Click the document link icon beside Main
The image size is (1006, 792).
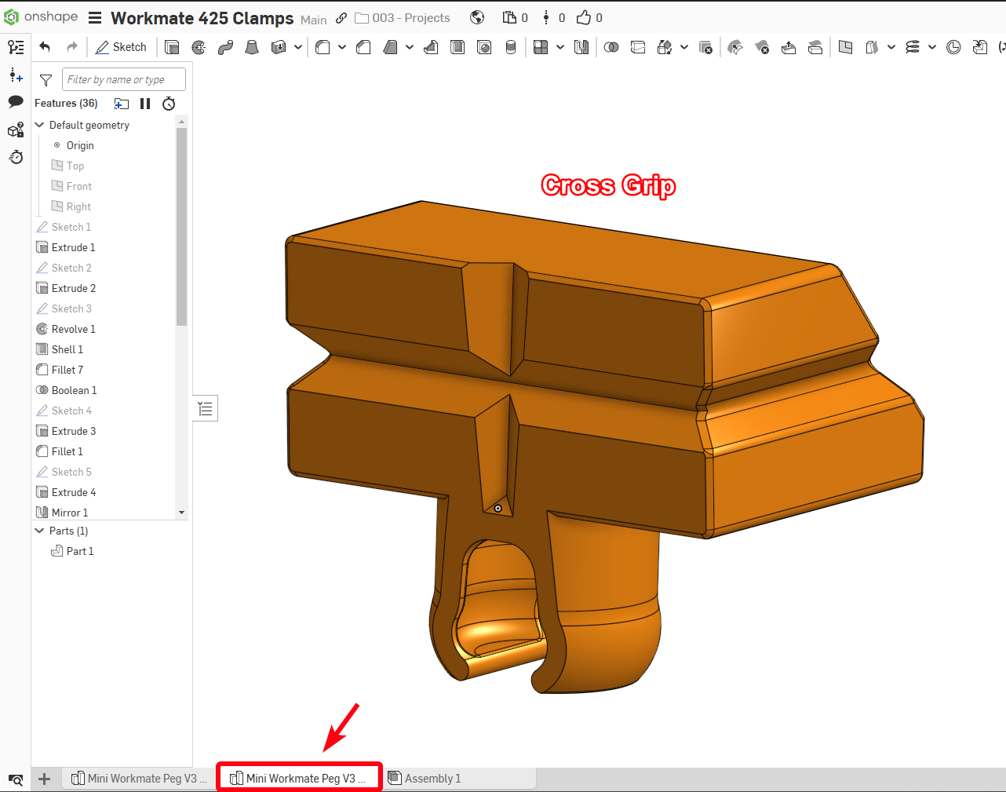pyautogui.click(x=341, y=18)
